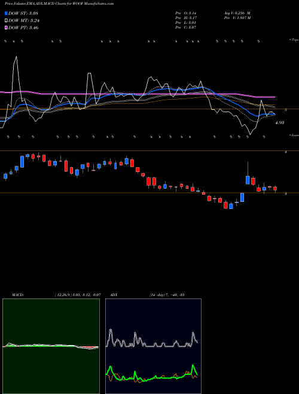Click the Pre C: 3.07 close value
This screenshot has width=299, height=394.
coord(186,27)
